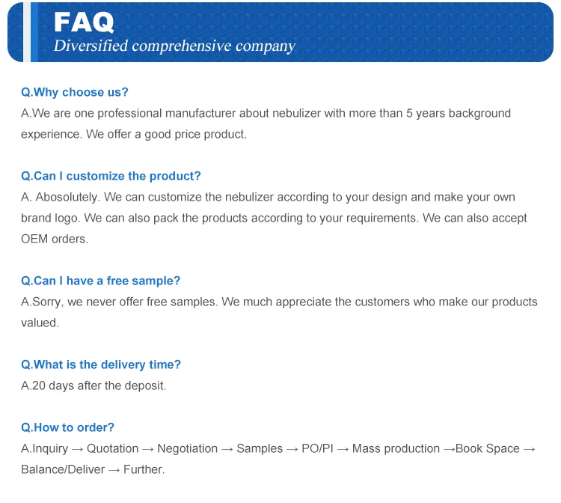Select the 'OEM orders.' text
Viewport: 561px width, 503px height.
(x=55, y=239)
